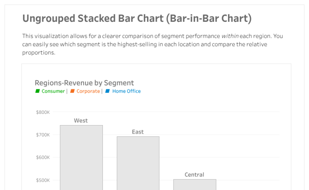Select the Home Office legend label
The width and height of the screenshot is (309, 190).
click(126, 91)
